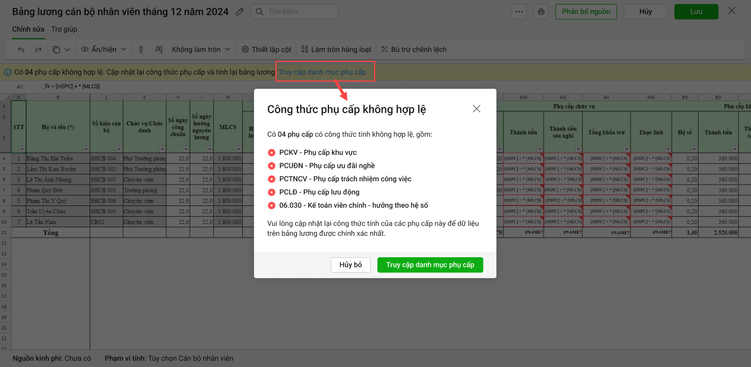Click the printer icon button

[x=541, y=12]
